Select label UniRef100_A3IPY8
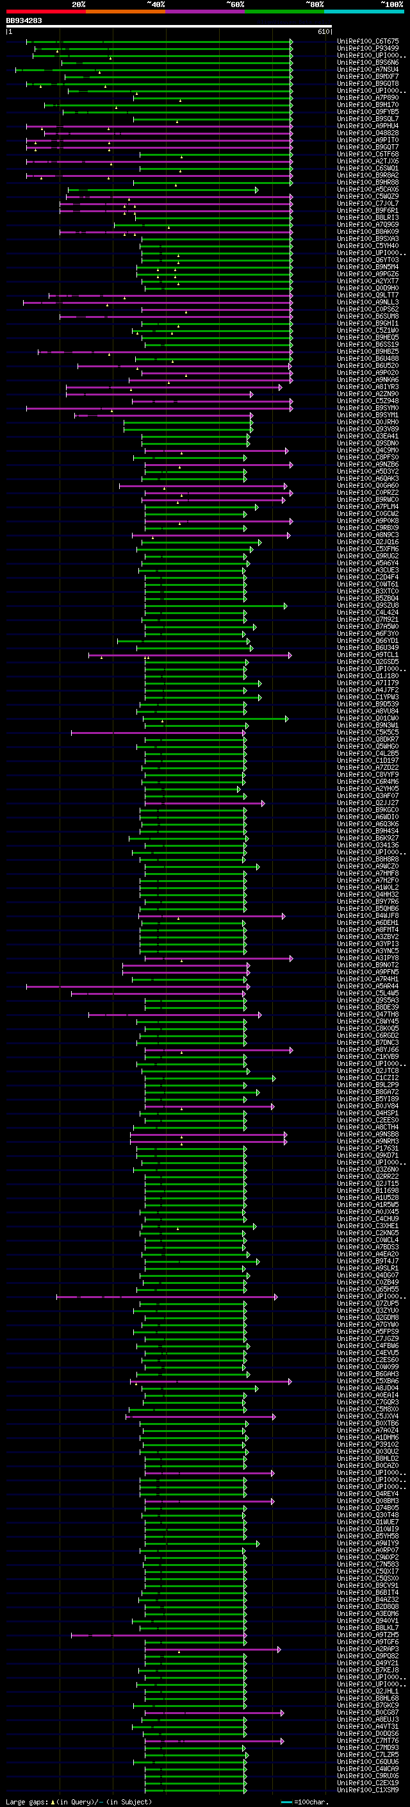Viewport: 410px width, 1807px height. pyautogui.click(x=368, y=958)
